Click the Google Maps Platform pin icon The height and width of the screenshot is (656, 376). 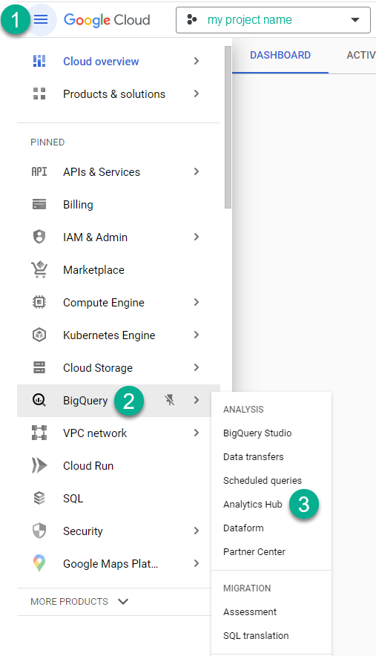(39, 563)
